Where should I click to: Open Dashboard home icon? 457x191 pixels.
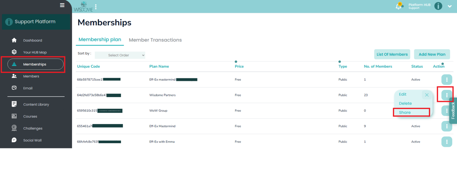[x=14, y=40]
